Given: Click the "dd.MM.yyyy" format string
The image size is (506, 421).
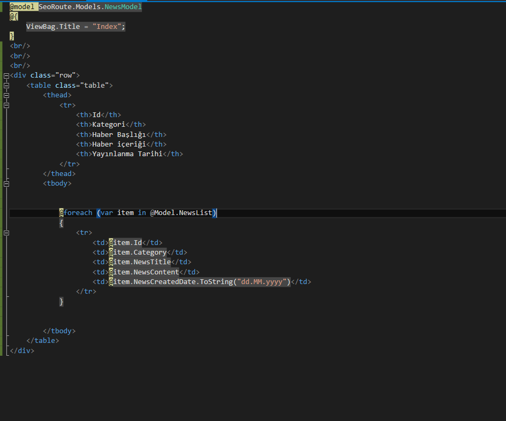Looking at the screenshot, I should point(262,282).
